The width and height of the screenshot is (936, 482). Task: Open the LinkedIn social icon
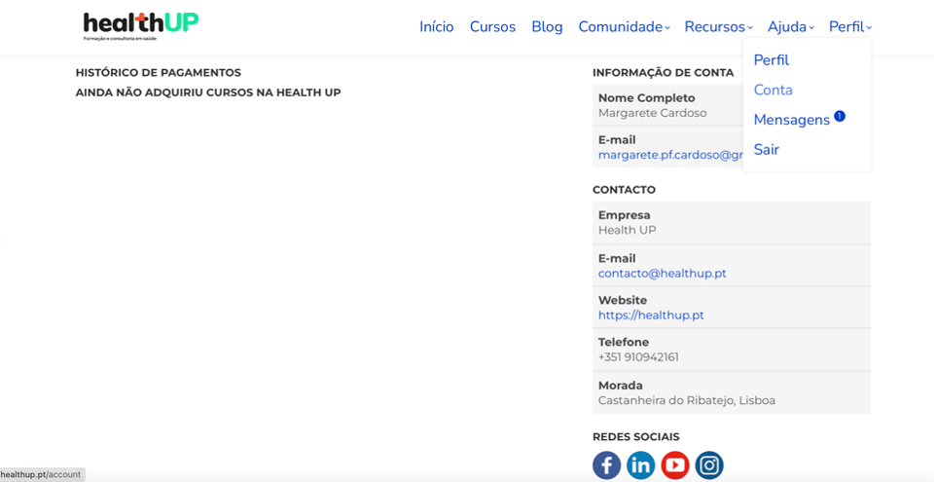[640, 465]
